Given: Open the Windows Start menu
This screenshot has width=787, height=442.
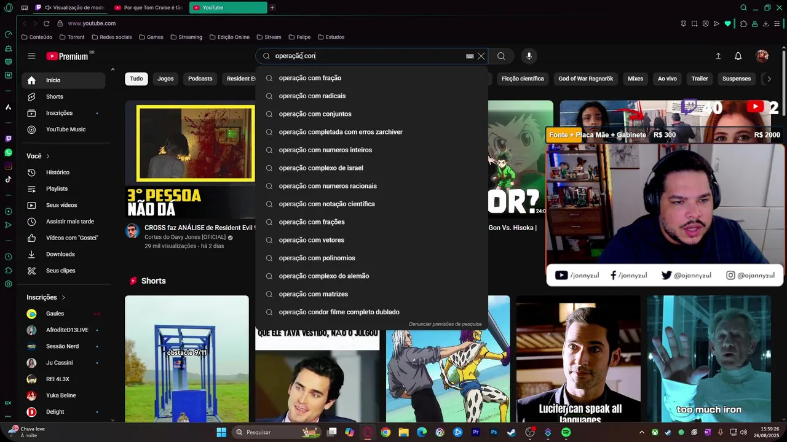Looking at the screenshot, I should (x=221, y=432).
